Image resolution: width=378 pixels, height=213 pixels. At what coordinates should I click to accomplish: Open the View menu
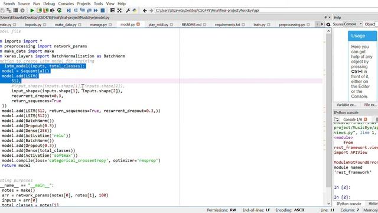[110, 4]
